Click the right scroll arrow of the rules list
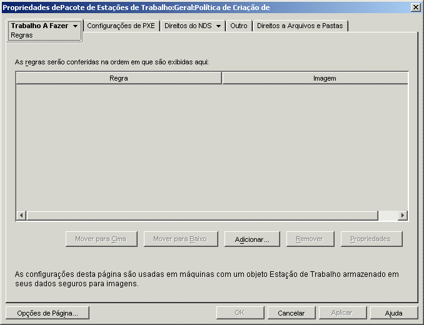The image size is (424, 325). click(x=403, y=216)
